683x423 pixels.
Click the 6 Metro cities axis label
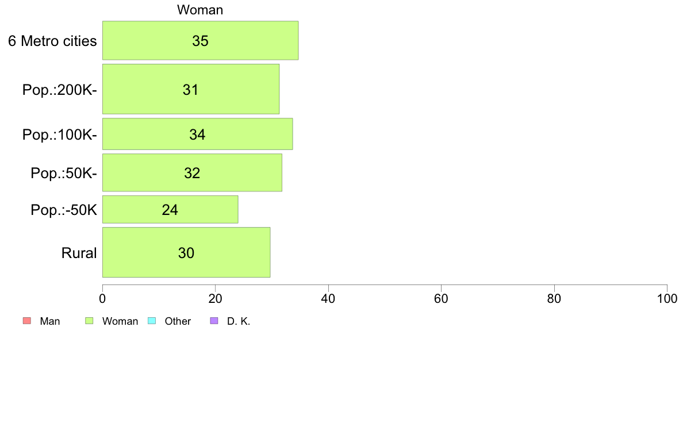(52, 41)
